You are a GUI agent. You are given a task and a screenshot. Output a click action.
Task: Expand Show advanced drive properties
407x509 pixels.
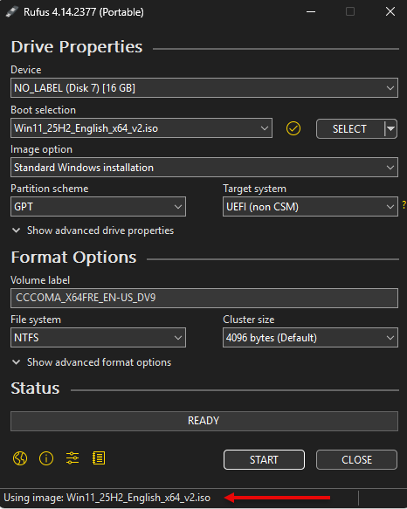point(93,230)
